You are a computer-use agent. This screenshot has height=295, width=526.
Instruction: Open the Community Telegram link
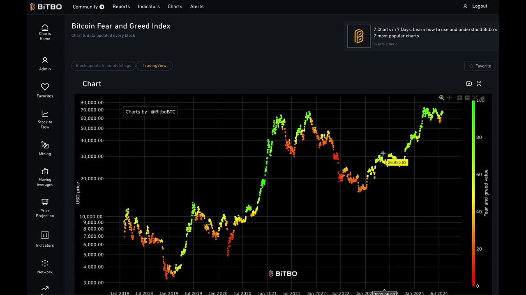(x=88, y=7)
